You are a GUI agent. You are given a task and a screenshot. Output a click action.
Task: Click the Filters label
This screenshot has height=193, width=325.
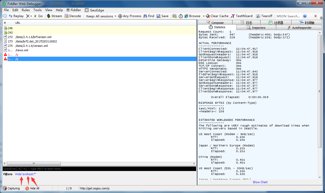(8, 174)
